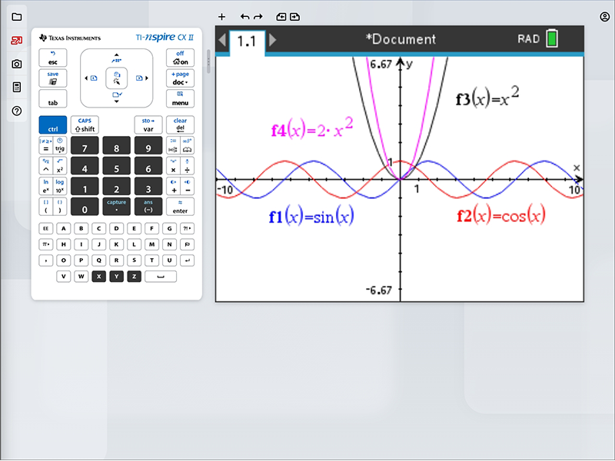Screen dimensions: 615x461
Task: Click the f4(x)=2·x² function label
Action: click(x=312, y=129)
